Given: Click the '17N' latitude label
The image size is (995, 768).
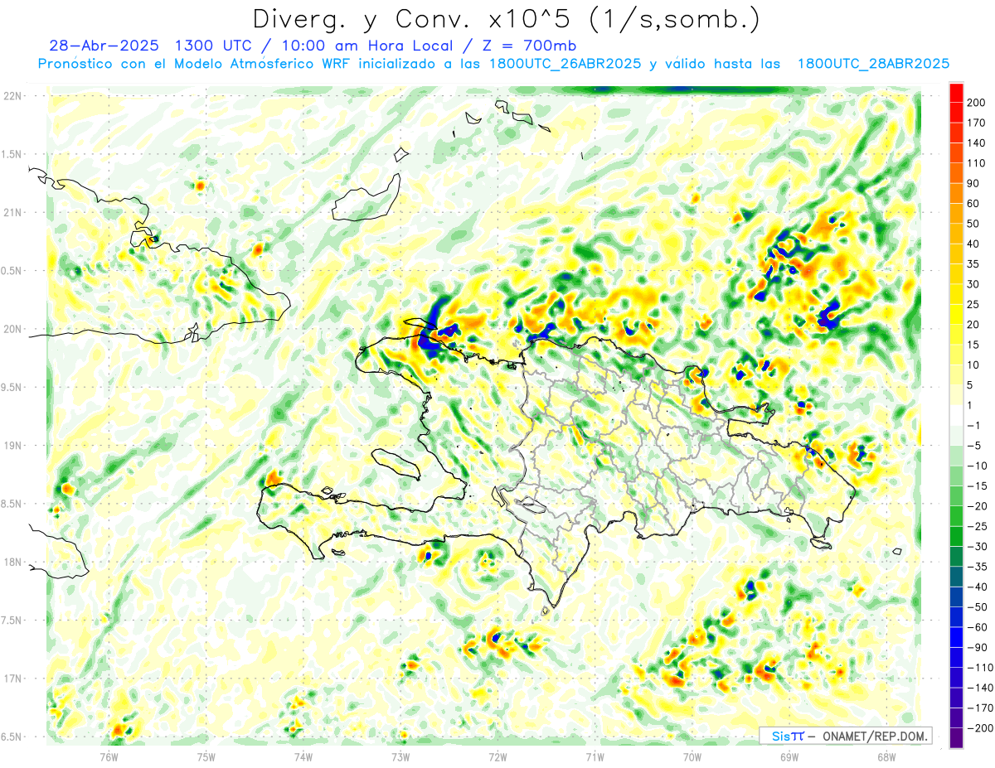Looking at the screenshot, I should click(x=12, y=679).
